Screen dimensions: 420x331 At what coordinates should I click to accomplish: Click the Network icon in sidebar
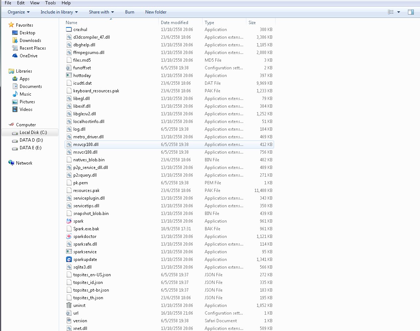(11, 163)
